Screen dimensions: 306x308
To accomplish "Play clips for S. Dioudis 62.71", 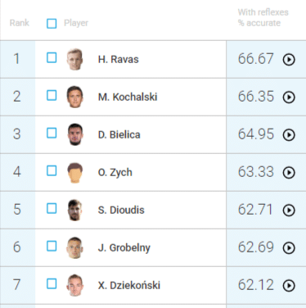I will 289,210.
